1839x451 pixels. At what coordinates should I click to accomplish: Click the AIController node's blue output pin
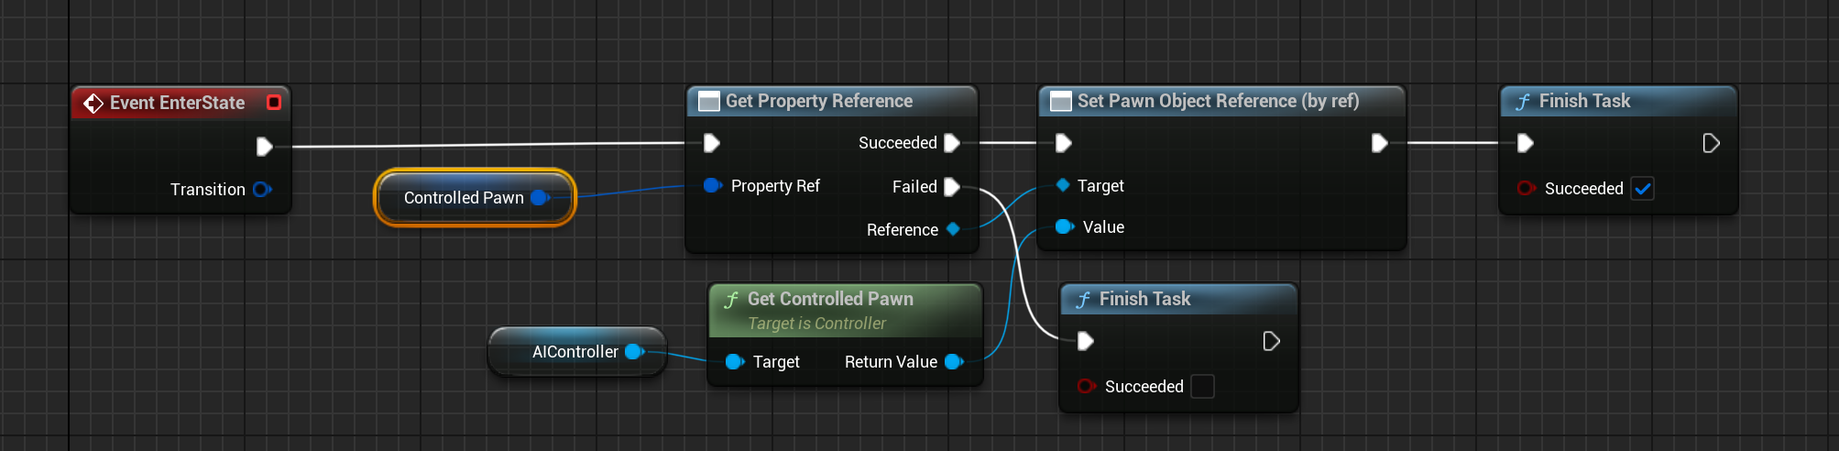[634, 352]
